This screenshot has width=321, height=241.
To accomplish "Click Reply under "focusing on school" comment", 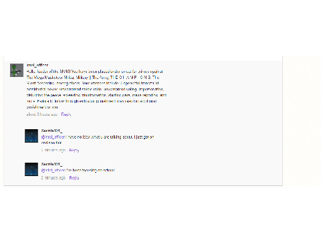I will tap(74, 178).
